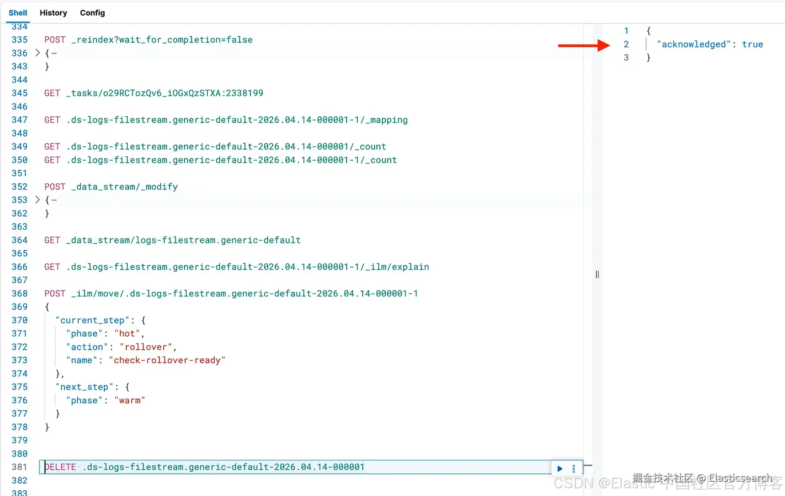Viewport: 785px width, 496px height.
Task: Click the GET _data_stream/logs-filestream.generic-default line
Action: (x=172, y=240)
